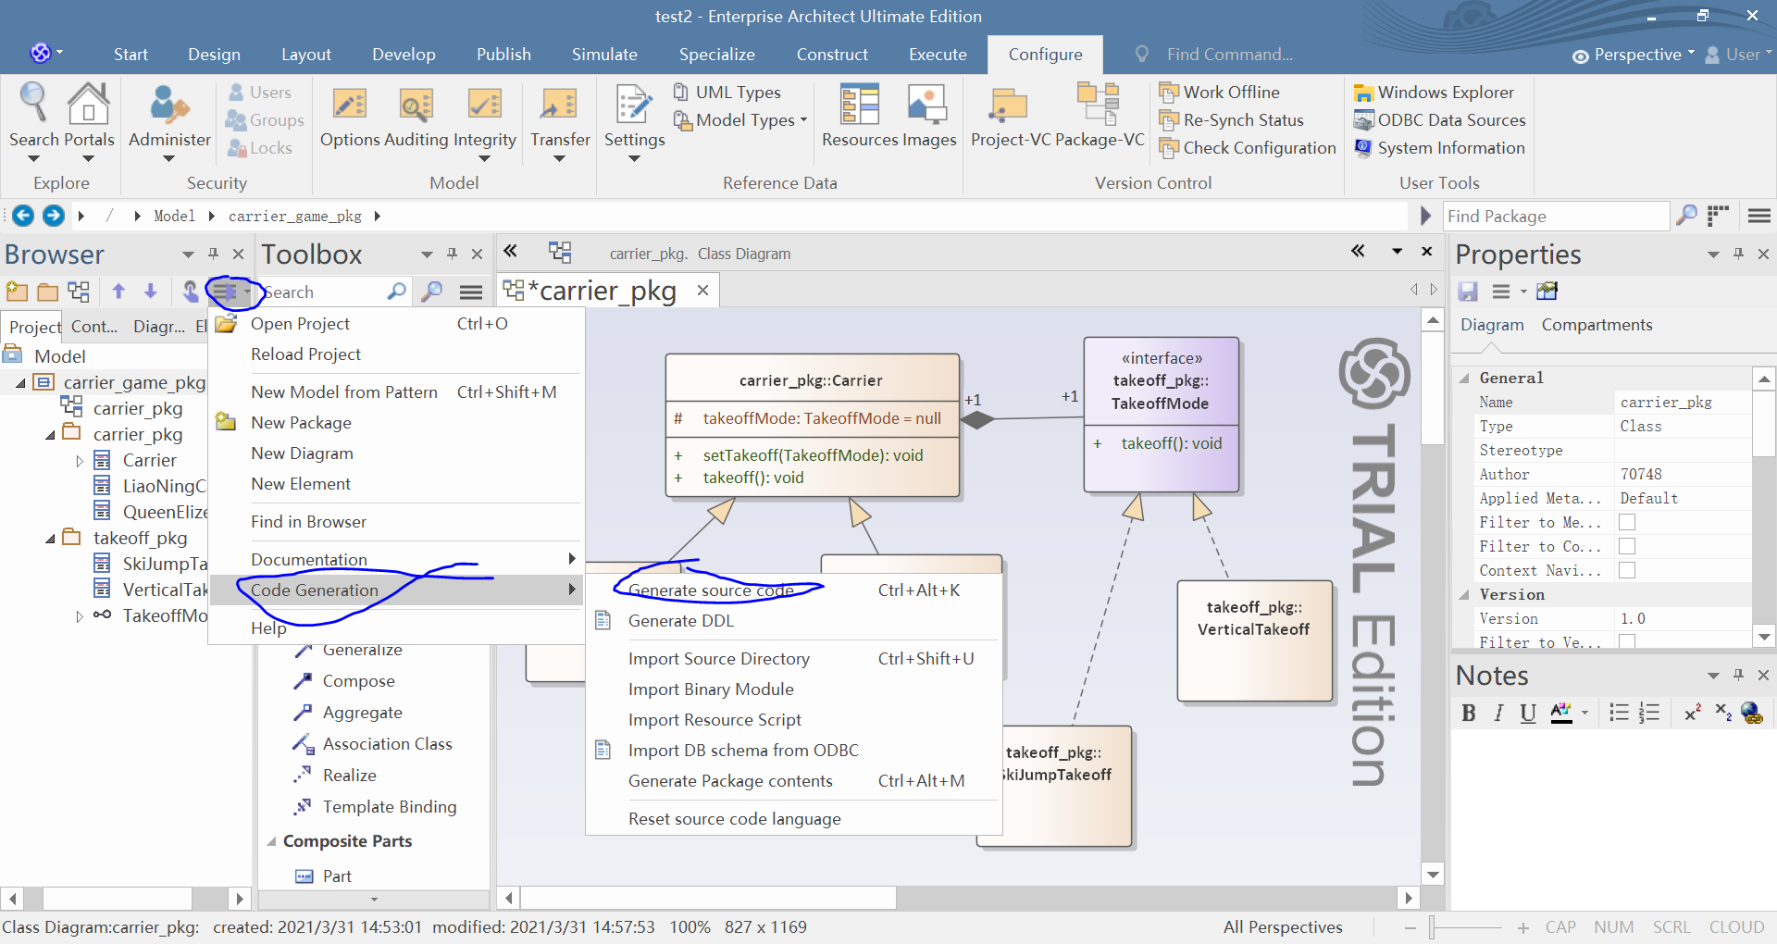Click Work Offline
This screenshot has height=944, width=1777.
[1220, 92]
